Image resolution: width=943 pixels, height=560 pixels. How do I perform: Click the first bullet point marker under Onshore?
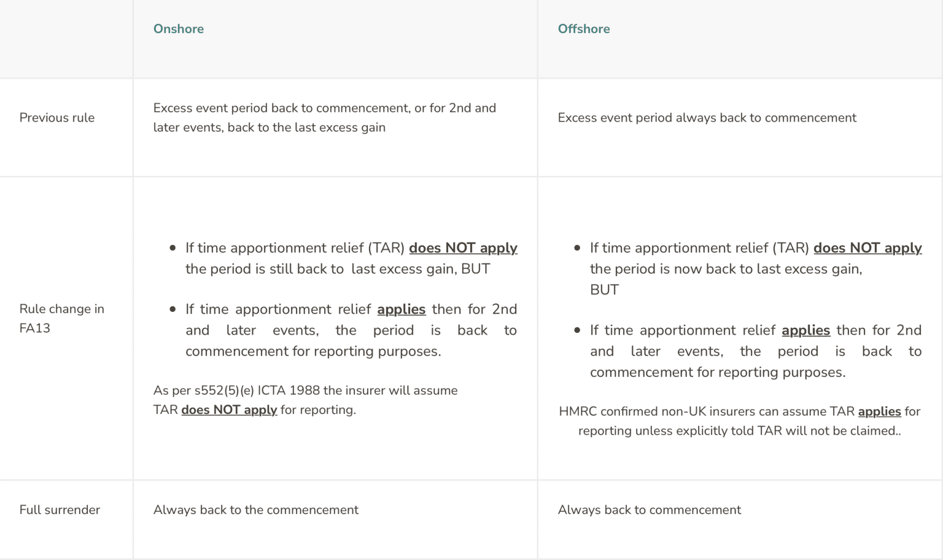click(x=173, y=248)
